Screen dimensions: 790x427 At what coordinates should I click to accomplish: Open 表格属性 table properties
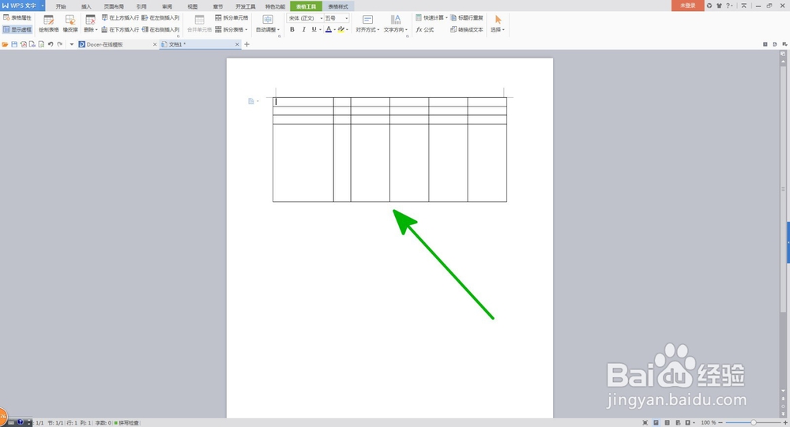click(17, 17)
